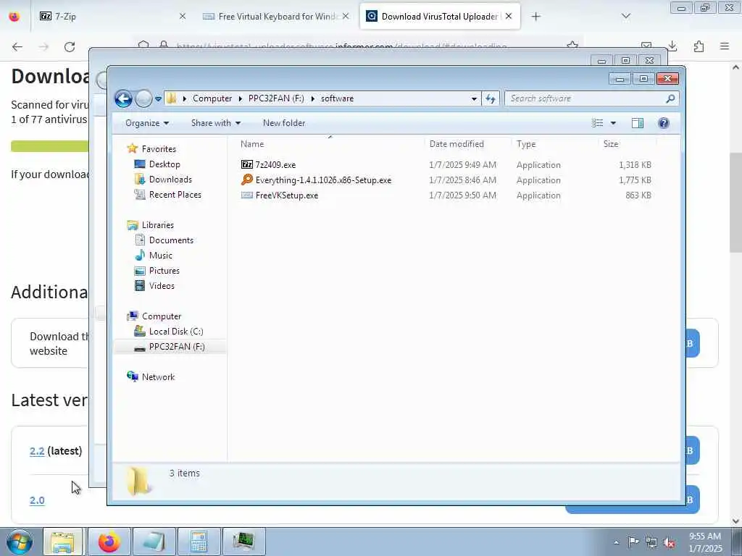Switch to Free Virtual Keyboard browser tab
The width and height of the screenshot is (742, 556).
point(276,16)
